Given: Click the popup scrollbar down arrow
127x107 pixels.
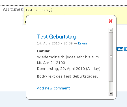Looking at the screenshot, I should [x=111, y=94].
